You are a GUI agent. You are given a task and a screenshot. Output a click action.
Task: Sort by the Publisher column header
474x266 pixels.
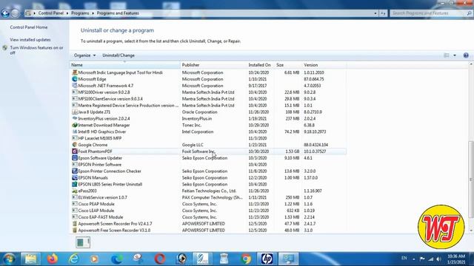[x=214, y=65]
